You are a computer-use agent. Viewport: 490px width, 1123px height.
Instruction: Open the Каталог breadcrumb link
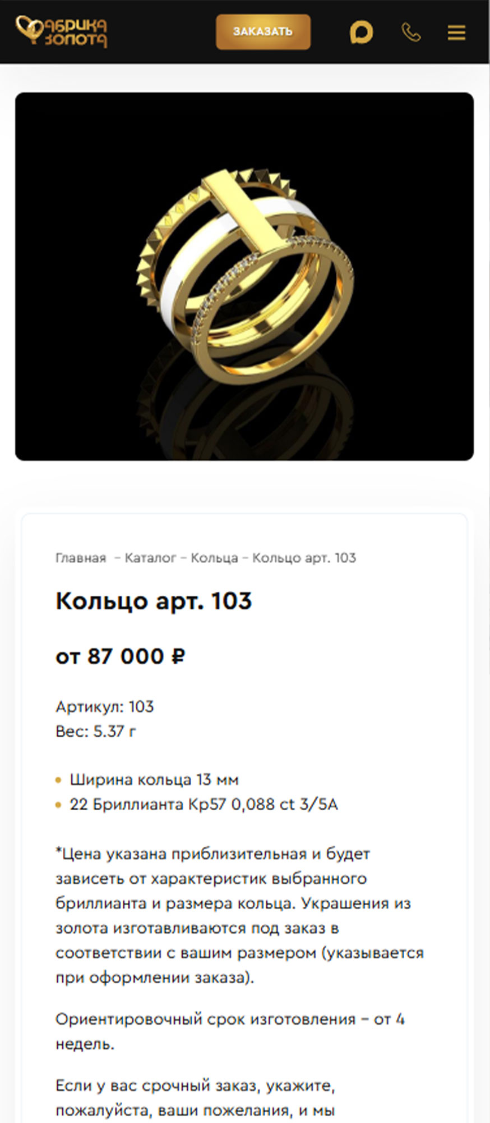pyautogui.click(x=150, y=558)
